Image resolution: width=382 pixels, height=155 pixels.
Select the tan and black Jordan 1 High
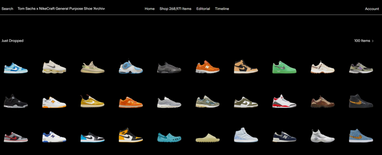[246, 67]
